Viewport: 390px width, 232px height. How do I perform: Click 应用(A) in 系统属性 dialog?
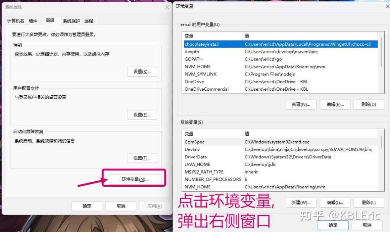coord(155,206)
